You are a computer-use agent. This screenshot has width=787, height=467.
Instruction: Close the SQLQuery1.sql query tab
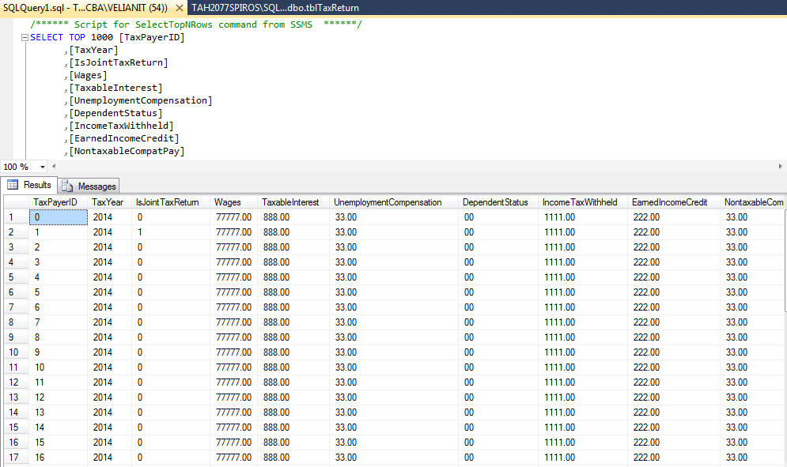[180, 8]
